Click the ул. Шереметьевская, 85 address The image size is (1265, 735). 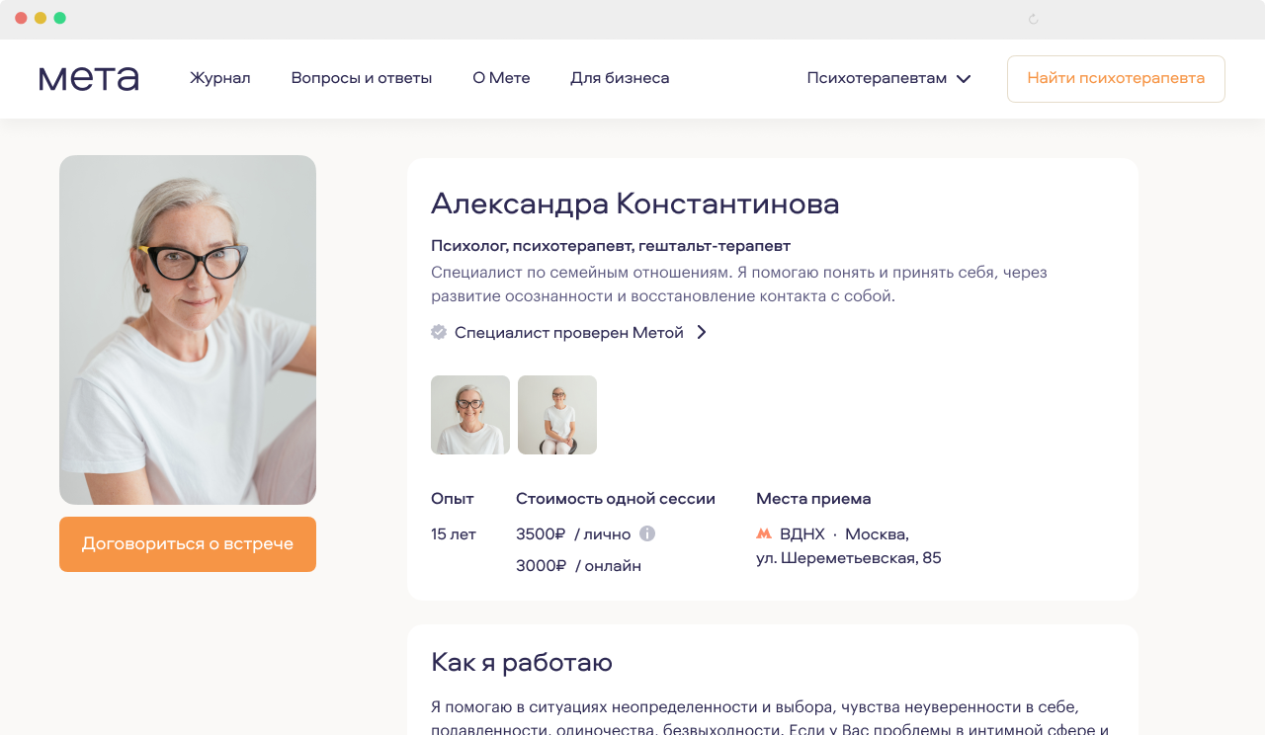click(x=849, y=558)
